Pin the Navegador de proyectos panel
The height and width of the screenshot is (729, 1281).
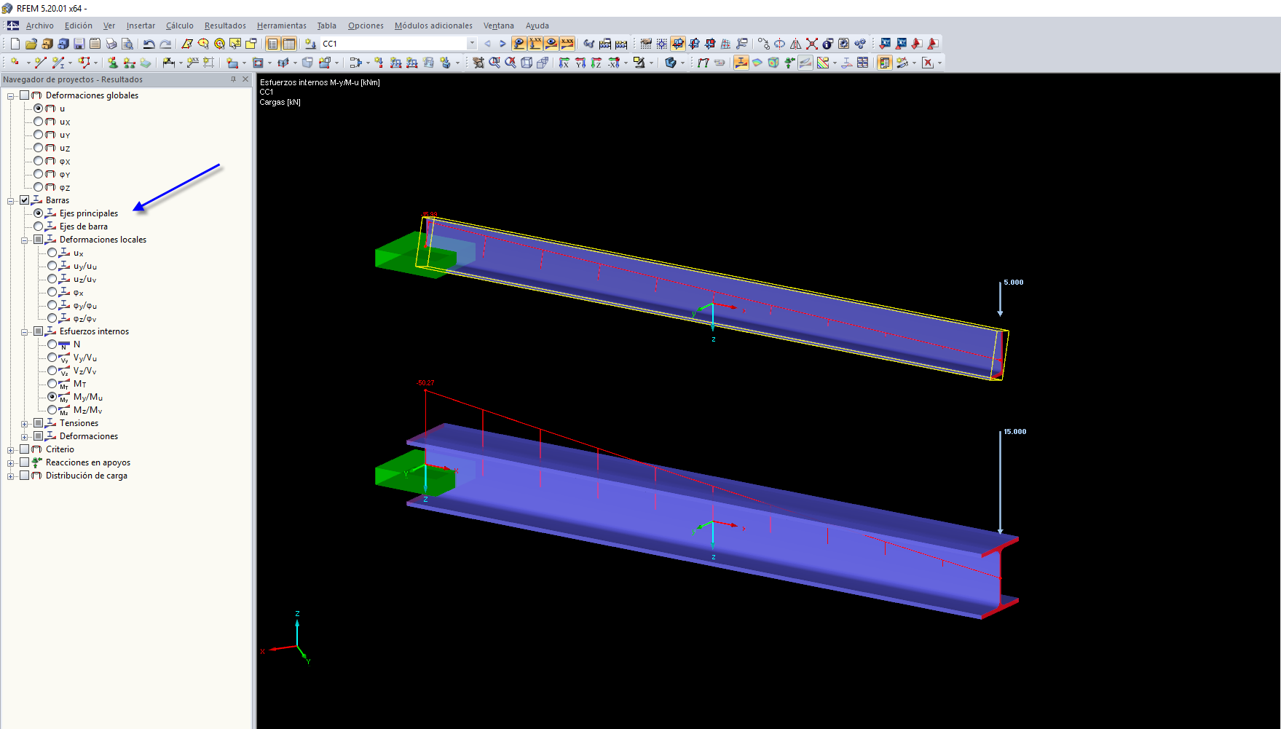click(x=233, y=79)
